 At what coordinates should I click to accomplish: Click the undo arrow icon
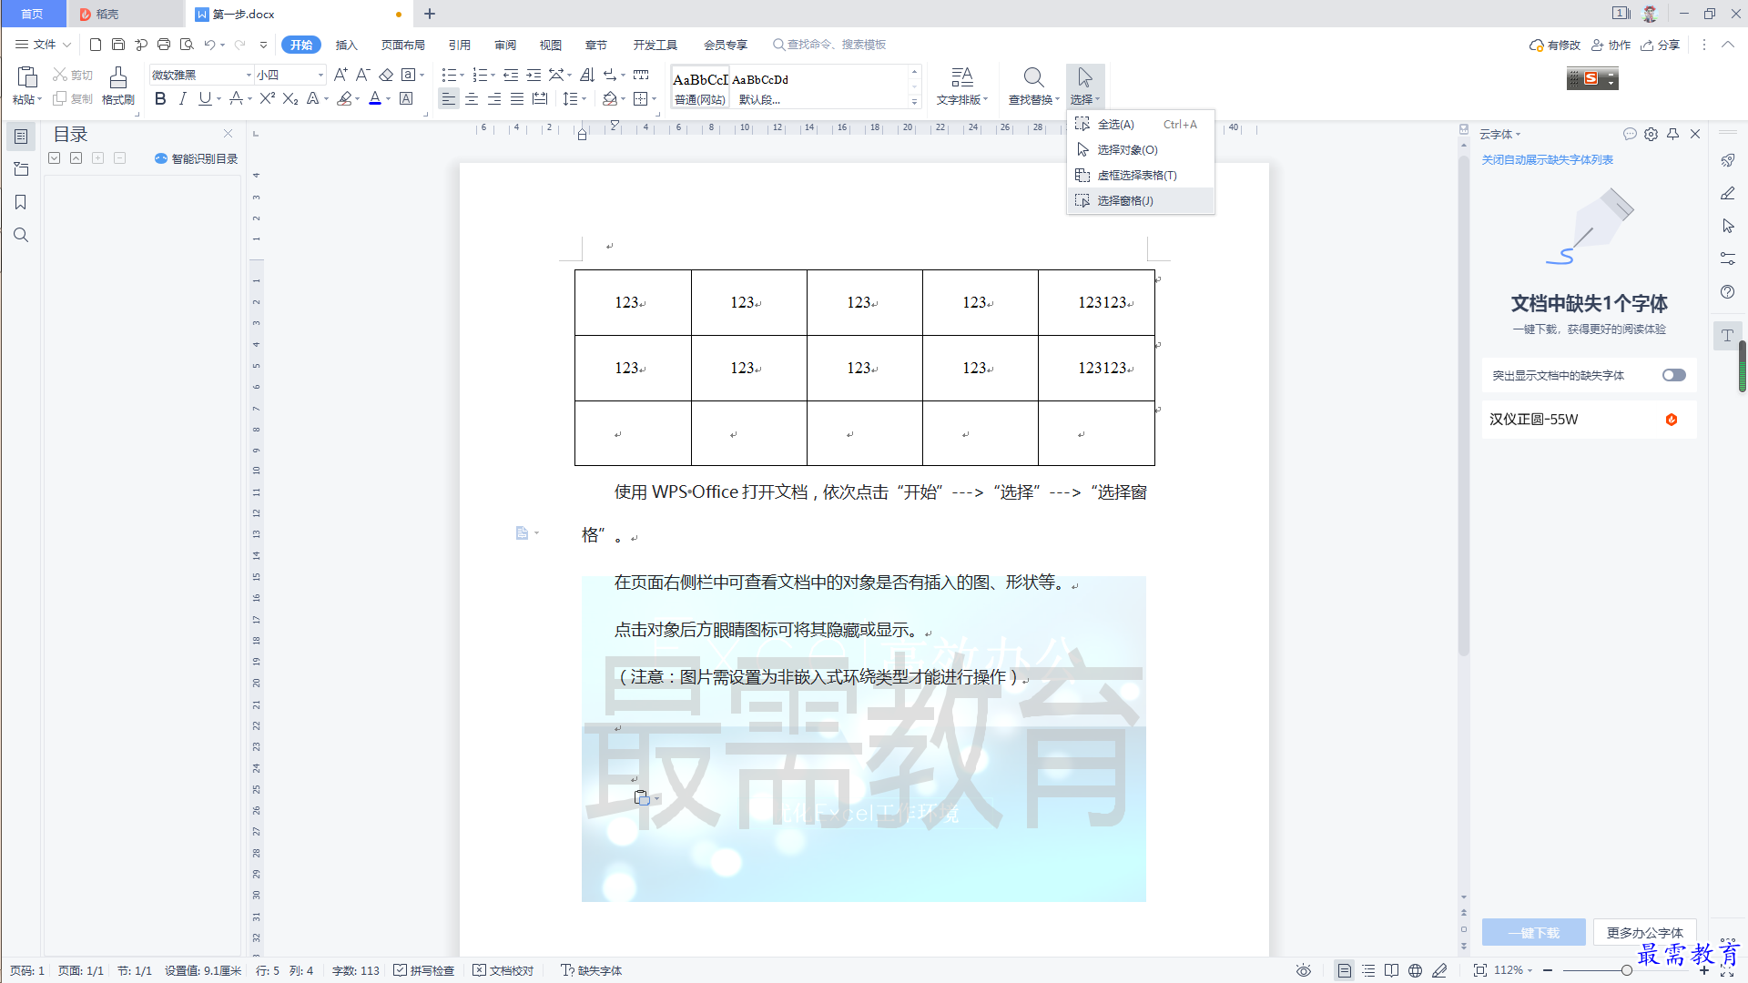[209, 45]
